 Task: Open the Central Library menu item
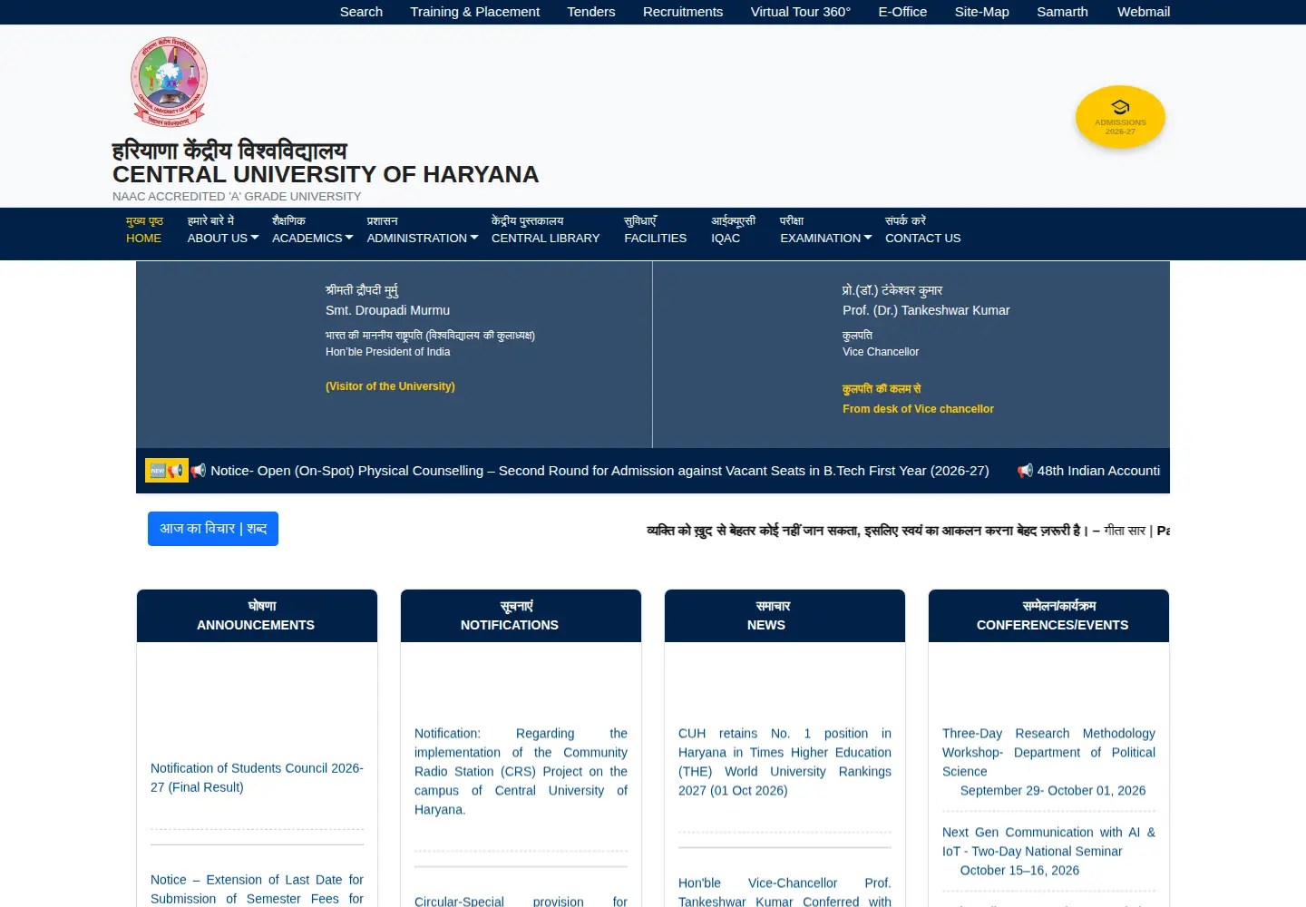(546, 229)
